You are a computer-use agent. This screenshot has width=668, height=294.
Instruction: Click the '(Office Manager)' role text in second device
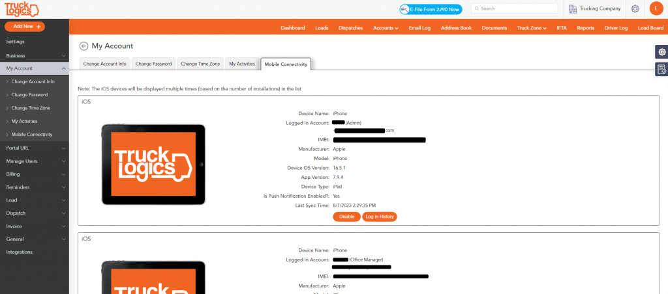(x=367, y=260)
